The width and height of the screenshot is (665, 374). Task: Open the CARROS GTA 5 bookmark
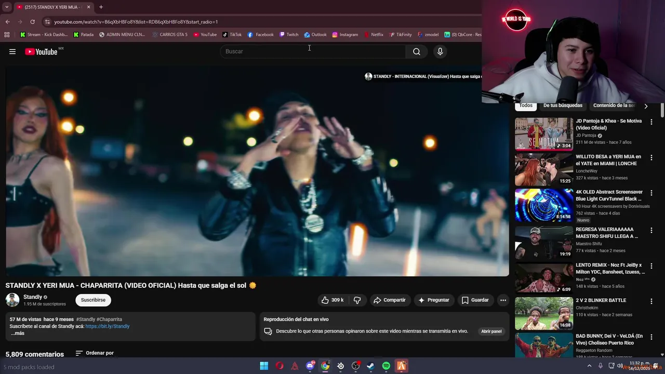(x=170, y=35)
